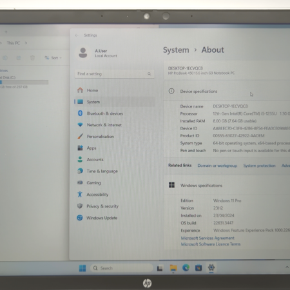The image size is (290, 290).
Task: Open Microsoft Software Licence Terms link
Action: click(211, 244)
